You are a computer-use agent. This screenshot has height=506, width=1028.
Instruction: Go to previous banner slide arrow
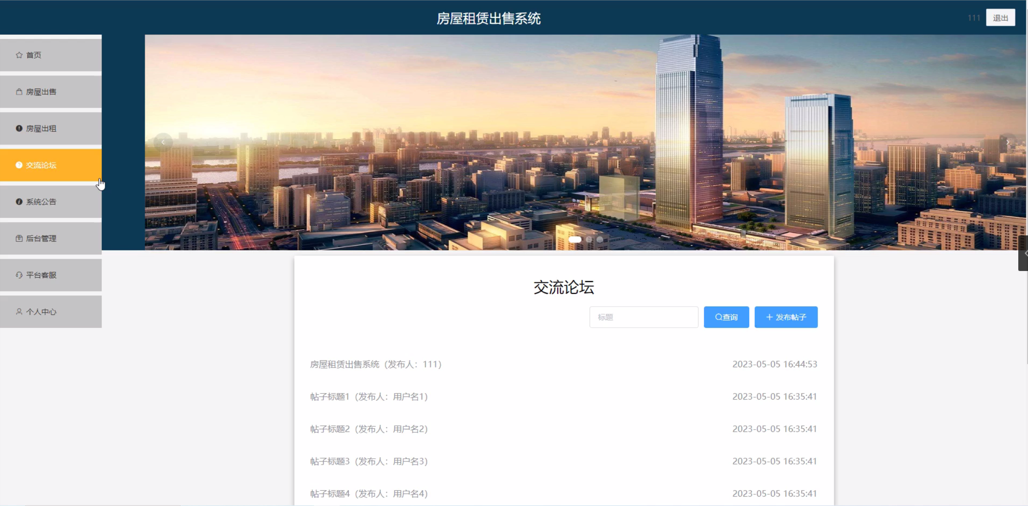[163, 142]
